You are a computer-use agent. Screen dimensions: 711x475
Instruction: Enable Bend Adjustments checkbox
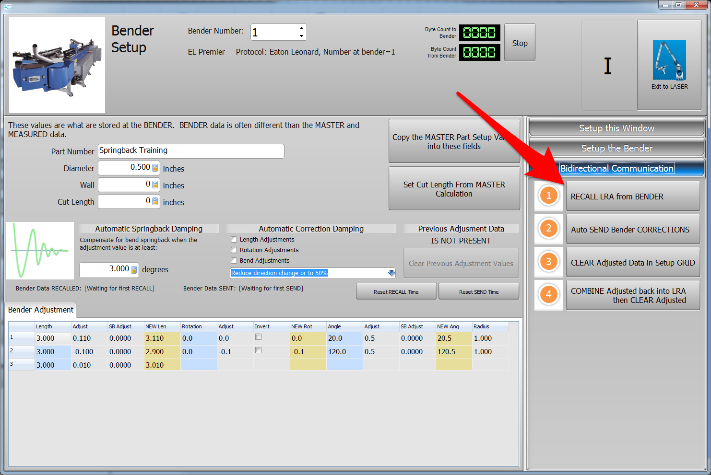coord(234,261)
